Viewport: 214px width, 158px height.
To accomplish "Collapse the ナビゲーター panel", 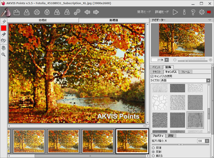I will coord(210,20).
